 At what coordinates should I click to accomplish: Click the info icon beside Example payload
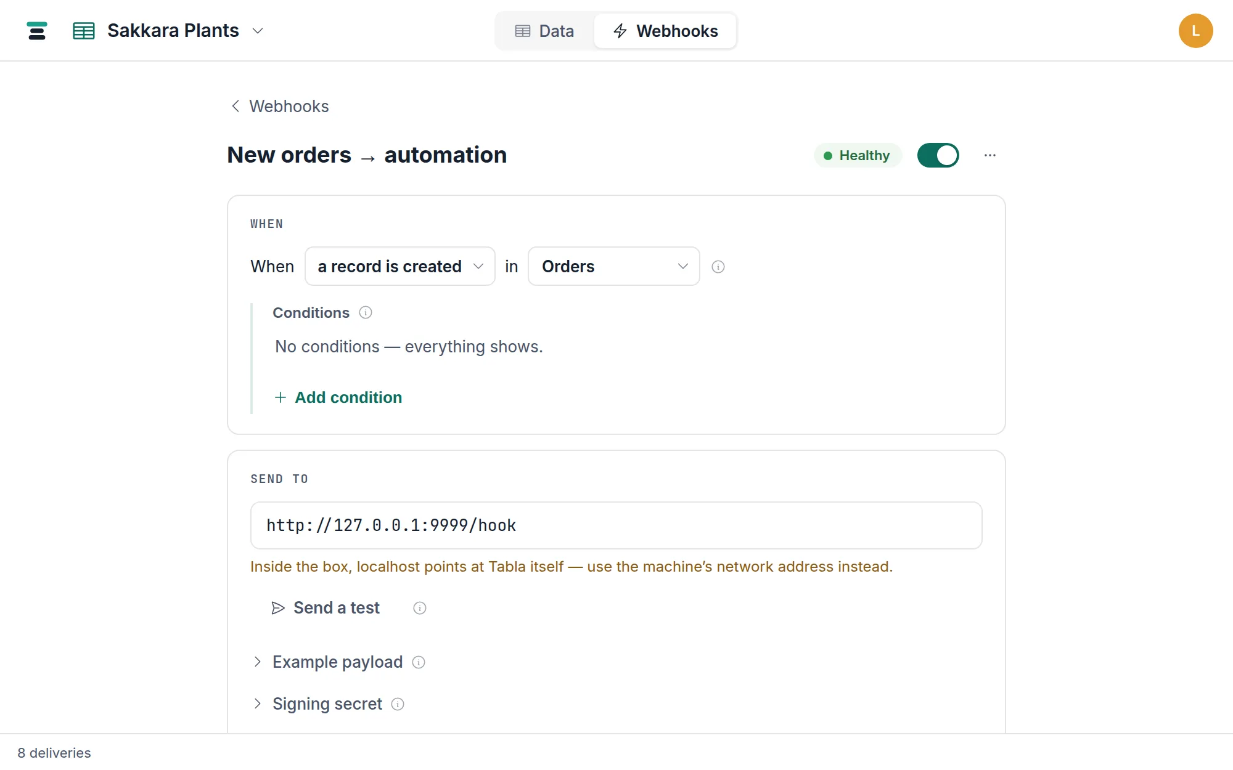click(419, 662)
